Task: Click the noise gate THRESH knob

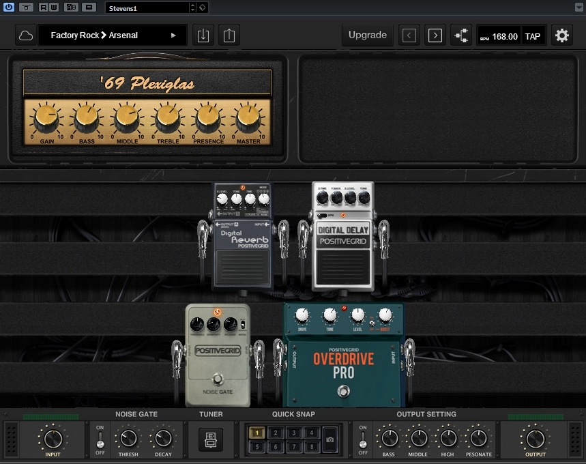Action: click(128, 439)
